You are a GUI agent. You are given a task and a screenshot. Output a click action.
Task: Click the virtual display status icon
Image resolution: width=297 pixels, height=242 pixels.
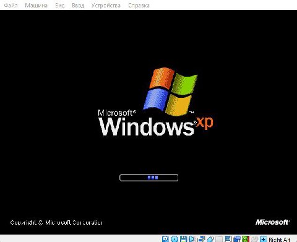(228, 239)
